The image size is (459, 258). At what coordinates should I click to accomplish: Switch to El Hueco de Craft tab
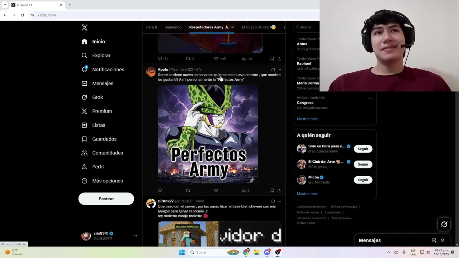(259, 27)
